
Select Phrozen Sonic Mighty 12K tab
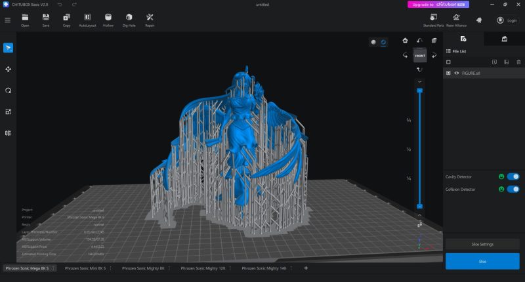pyautogui.click(x=203, y=268)
